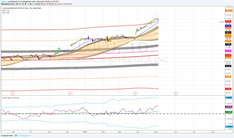
Task: Click the Dec label on time axis
Action: pos(68,132)
